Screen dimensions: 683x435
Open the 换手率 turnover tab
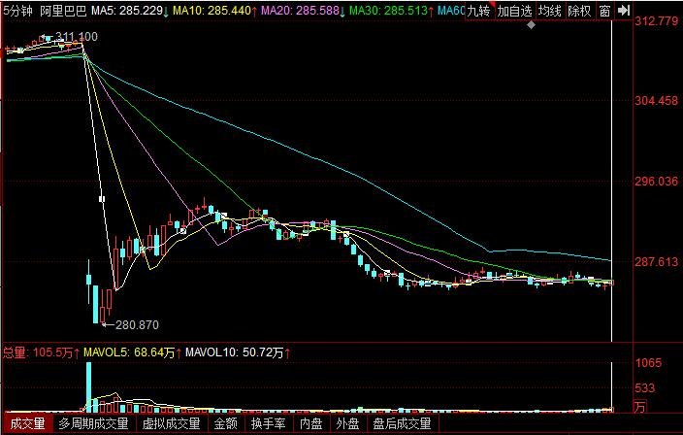(x=268, y=423)
